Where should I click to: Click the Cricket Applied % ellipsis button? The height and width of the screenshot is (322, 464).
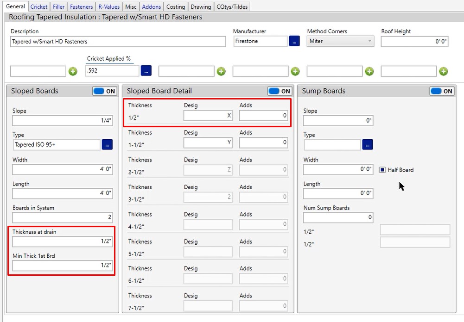pos(146,71)
